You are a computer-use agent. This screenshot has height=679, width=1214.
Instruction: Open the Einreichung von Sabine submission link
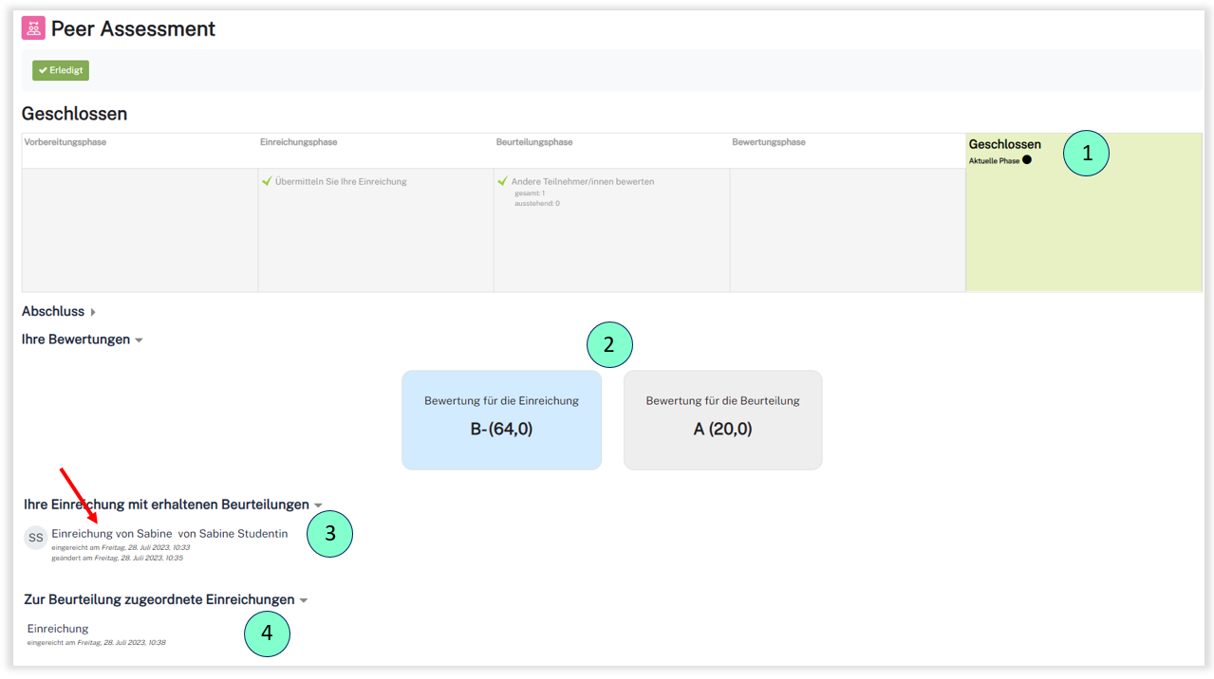[112, 534]
